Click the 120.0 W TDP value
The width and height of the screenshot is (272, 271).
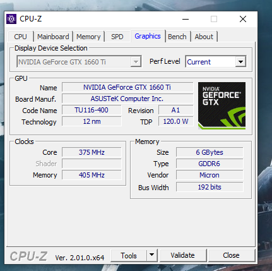(x=175, y=121)
